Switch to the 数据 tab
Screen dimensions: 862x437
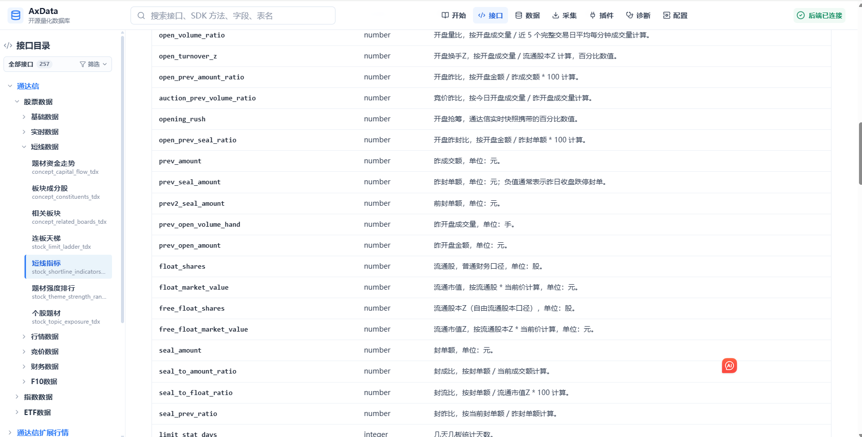527,15
